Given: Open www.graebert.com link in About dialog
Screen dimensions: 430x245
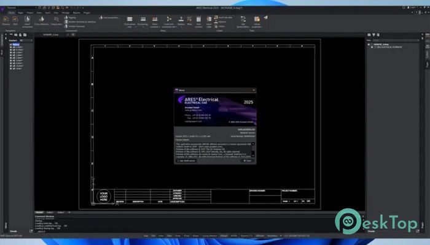Looking at the screenshot, I should point(246,129).
